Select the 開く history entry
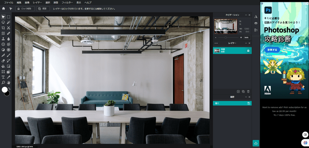The width and height of the screenshot is (309, 148). [x=233, y=103]
